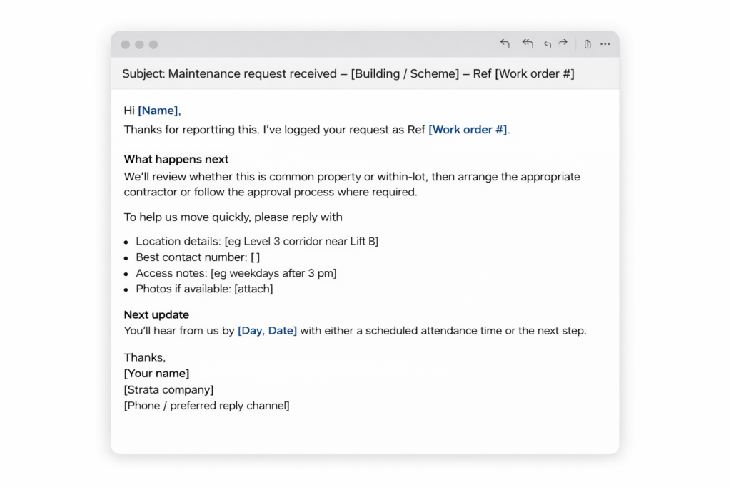Viewport: 731px width, 487px height.
Task: Click the Reply arrow icon
Action: tap(505, 43)
